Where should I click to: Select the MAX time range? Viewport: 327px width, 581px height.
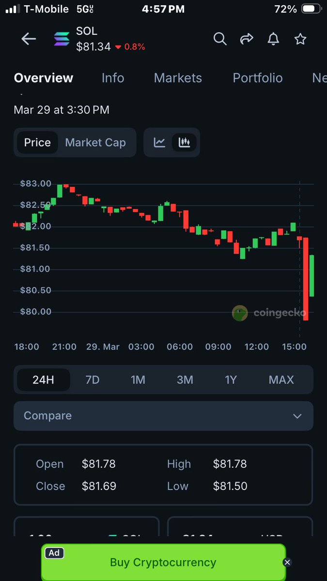pyautogui.click(x=281, y=380)
